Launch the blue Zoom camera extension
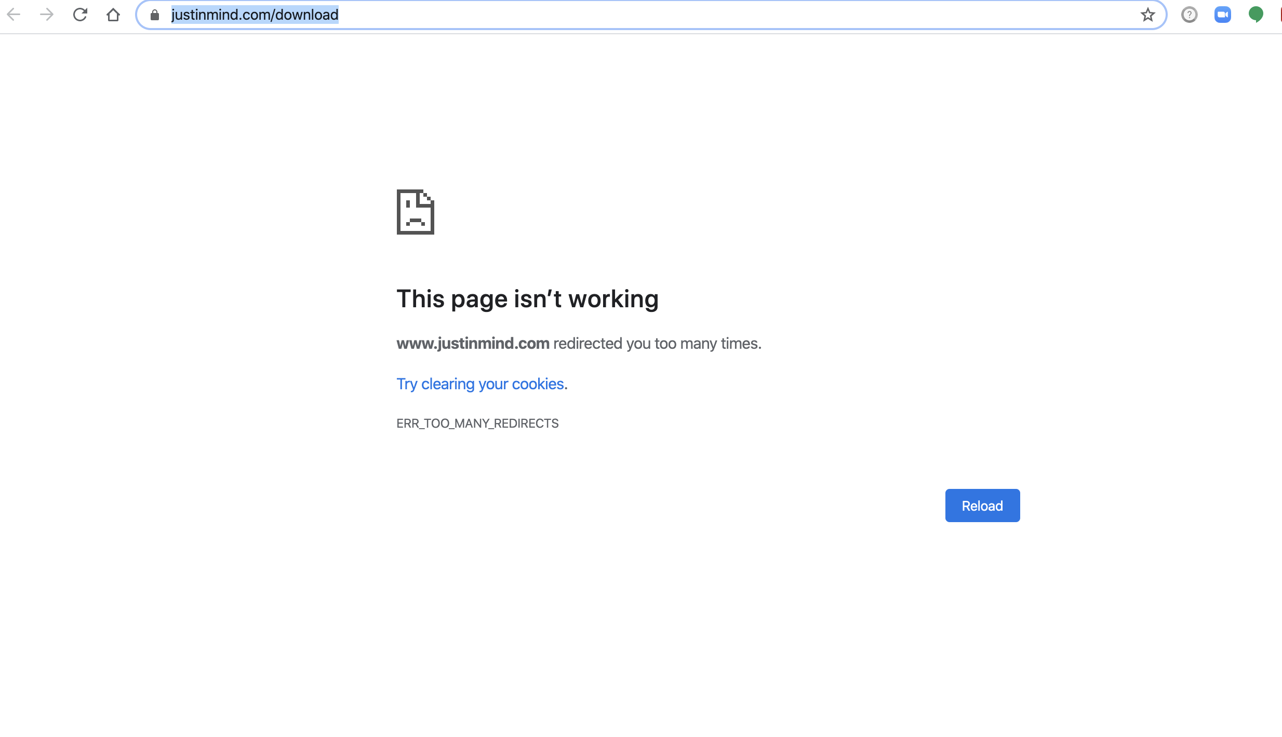 1222,15
